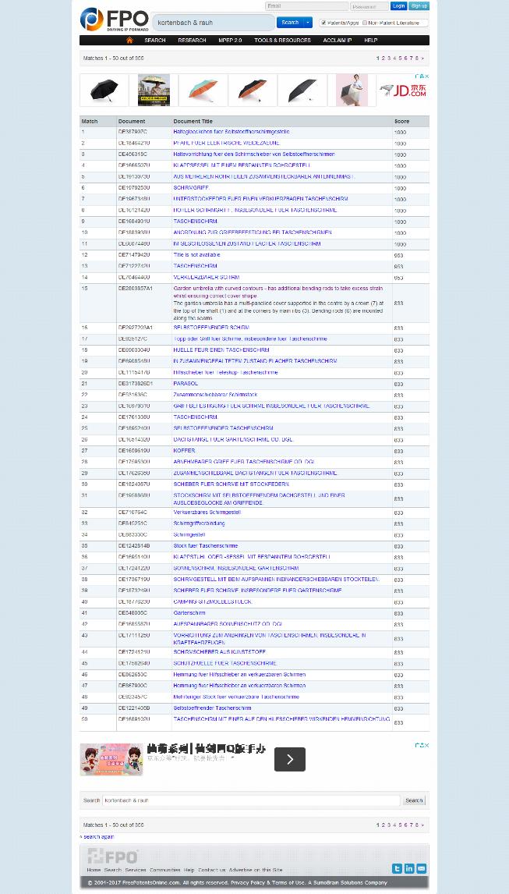
Task: Open result 12 'Title is not available'
Action: coord(196,255)
